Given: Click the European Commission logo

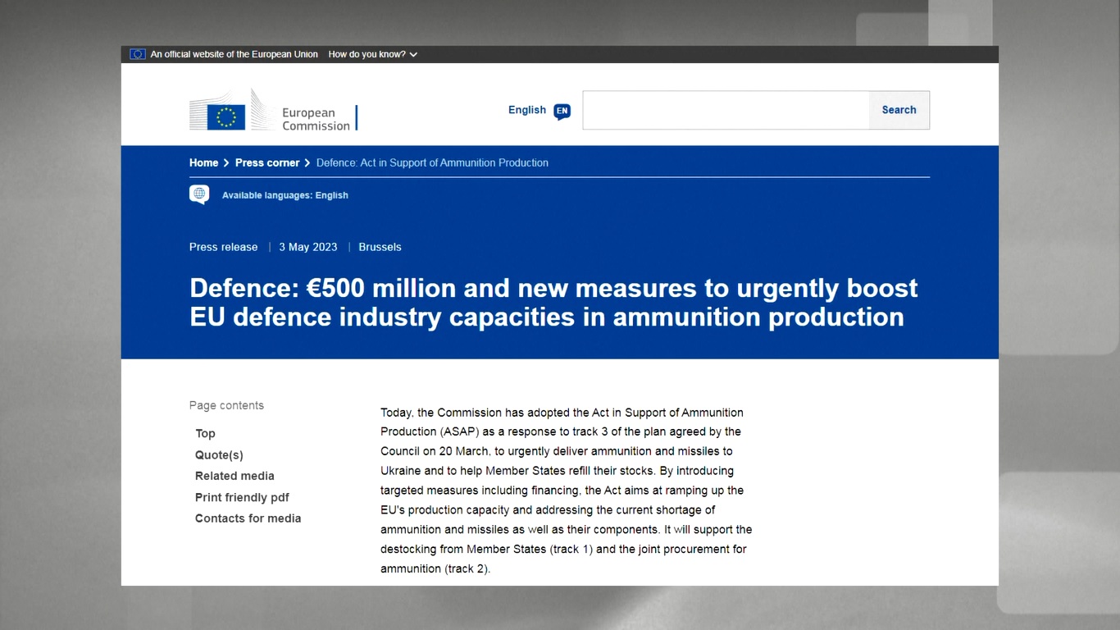Looking at the screenshot, I should (273, 111).
